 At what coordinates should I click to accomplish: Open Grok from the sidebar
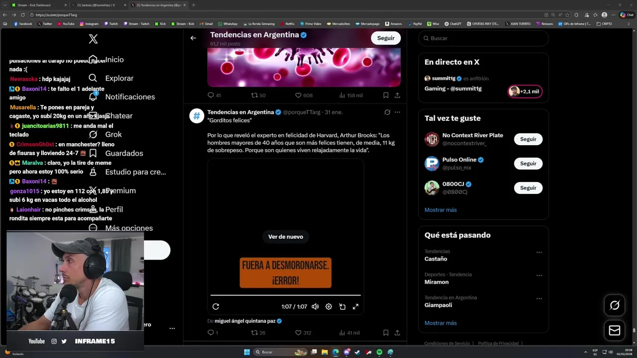[105, 134]
